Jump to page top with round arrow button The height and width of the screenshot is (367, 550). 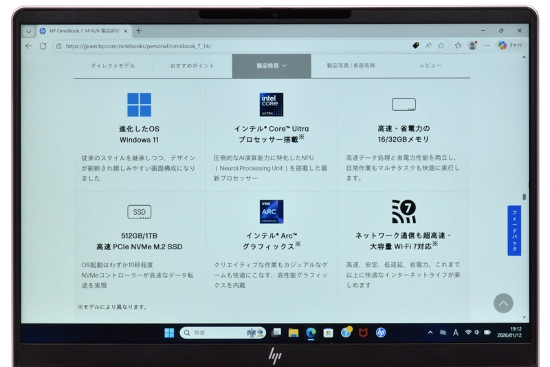pyautogui.click(x=503, y=304)
